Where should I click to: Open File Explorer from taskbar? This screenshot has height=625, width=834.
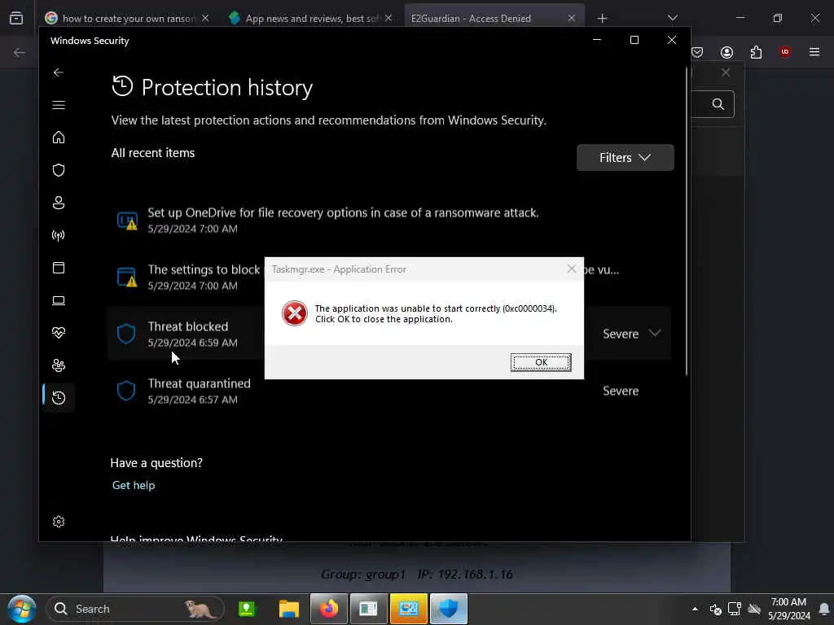pos(289,609)
